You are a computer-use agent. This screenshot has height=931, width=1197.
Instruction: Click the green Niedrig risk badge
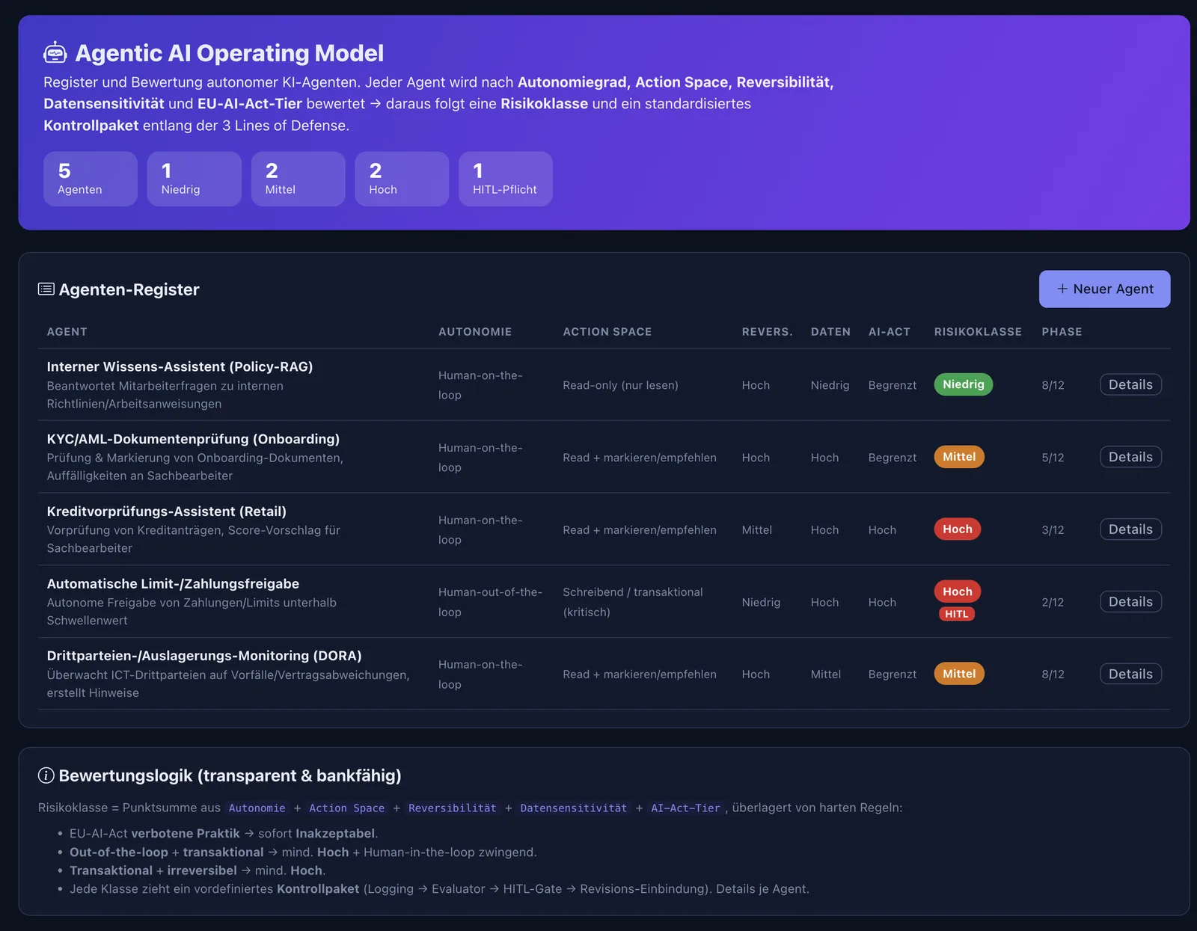pos(964,384)
